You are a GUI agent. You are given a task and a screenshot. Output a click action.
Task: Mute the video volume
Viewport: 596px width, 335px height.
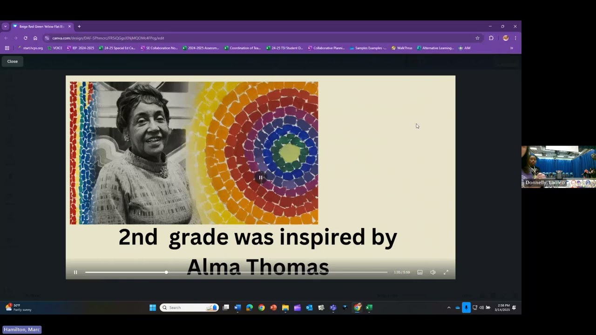pyautogui.click(x=433, y=272)
